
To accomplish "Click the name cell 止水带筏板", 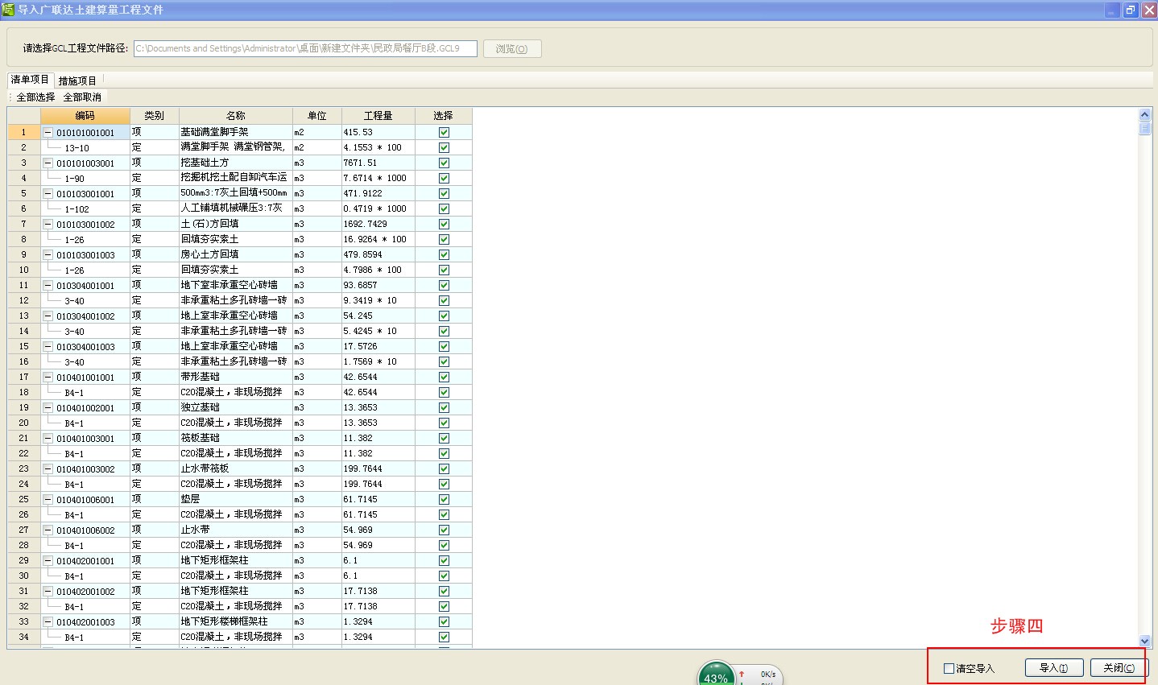I will pos(236,468).
